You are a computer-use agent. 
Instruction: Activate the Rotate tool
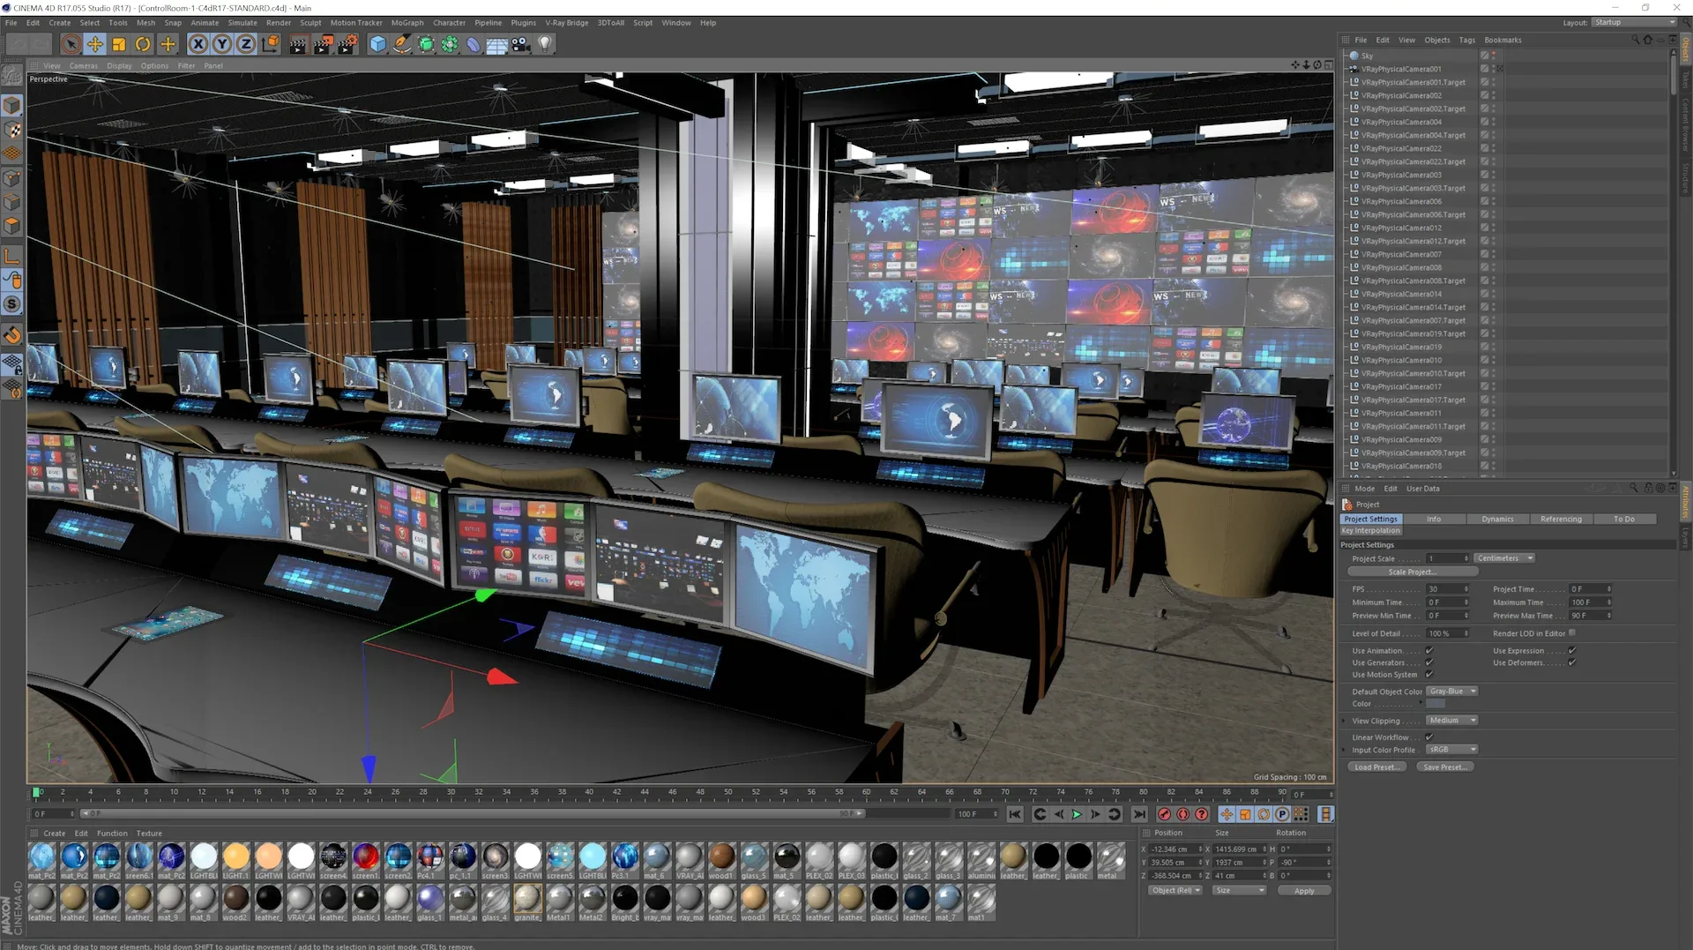[141, 43]
